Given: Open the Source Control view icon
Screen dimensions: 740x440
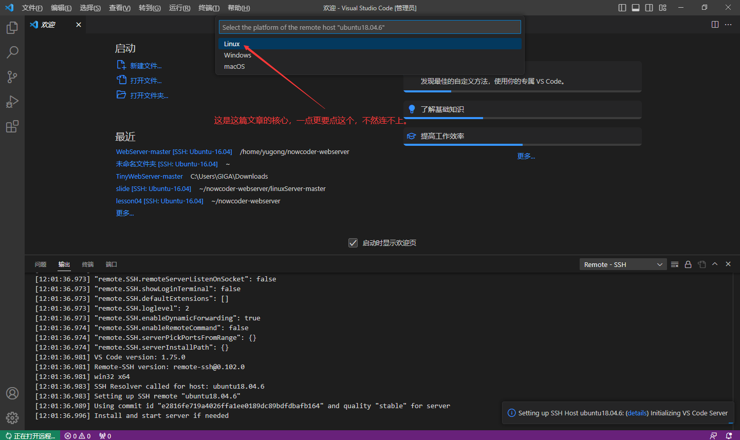Looking at the screenshot, I should (x=12, y=76).
